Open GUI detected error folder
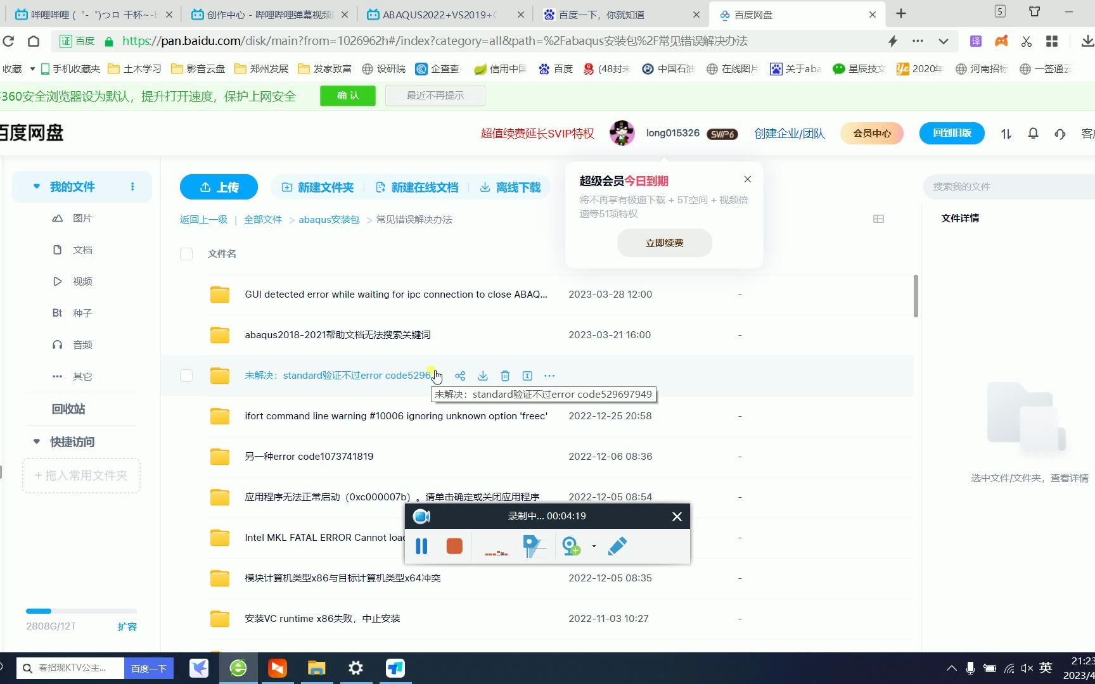 pyautogui.click(x=395, y=294)
